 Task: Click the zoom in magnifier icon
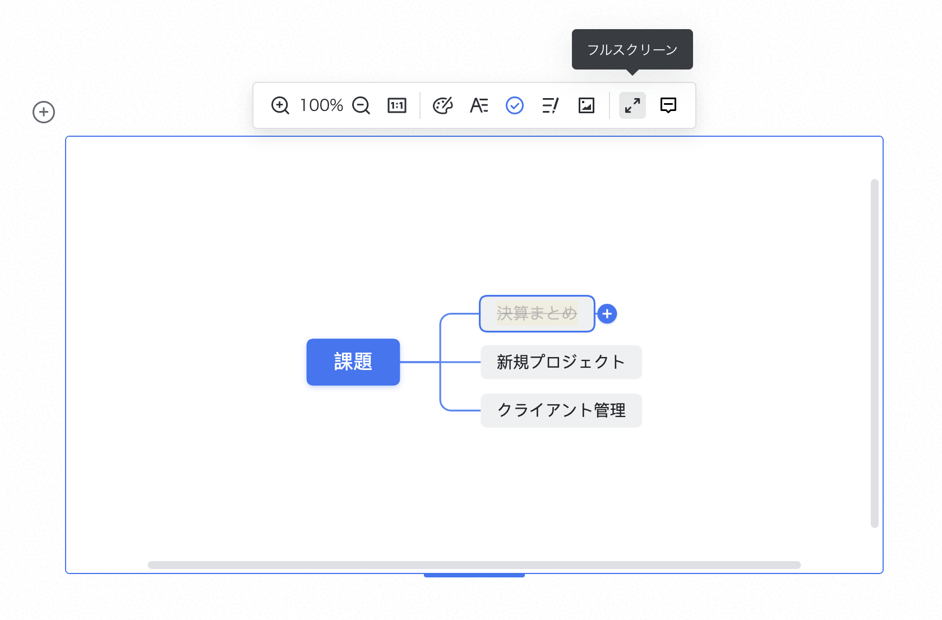click(280, 105)
